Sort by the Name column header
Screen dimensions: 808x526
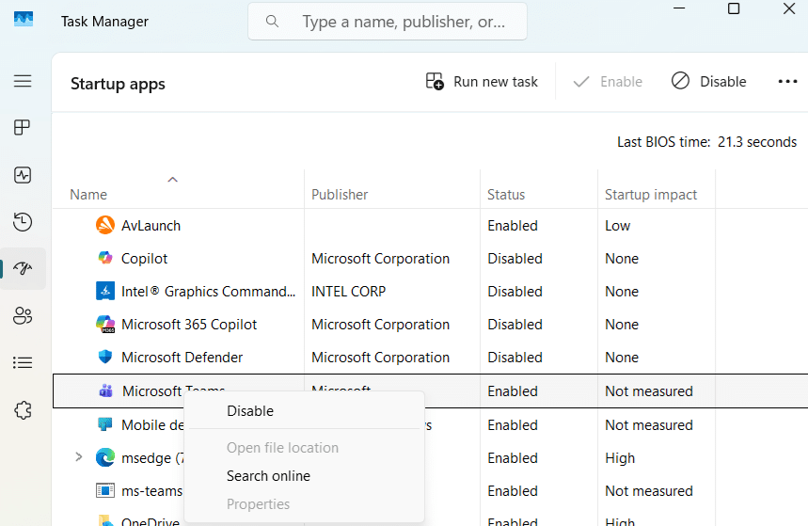point(88,195)
